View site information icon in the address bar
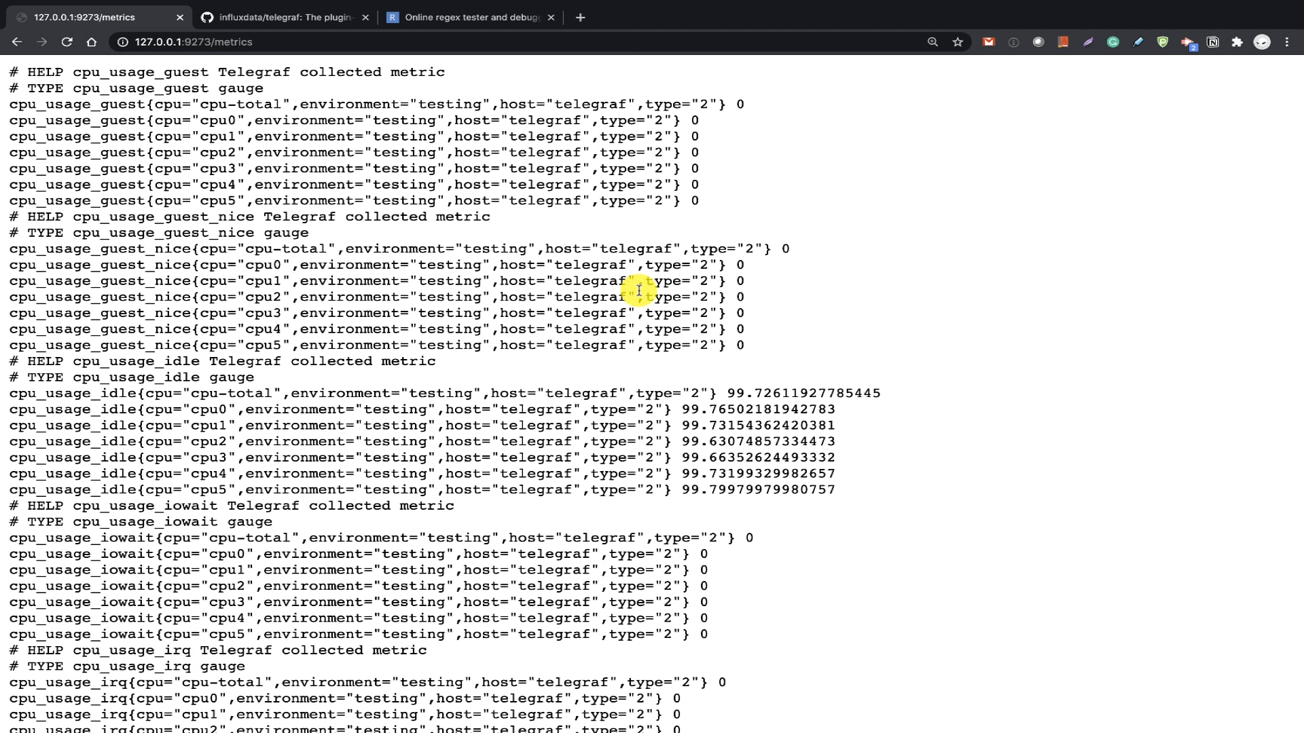Viewport: 1304px width, 733px height. tap(122, 42)
